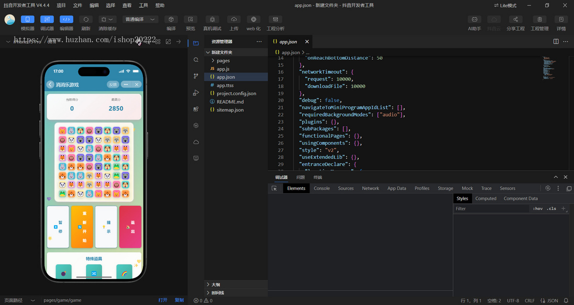Screen dimensions: 574x305
Task: Open app.js in the file tree
Action: click(x=236, y=69)
